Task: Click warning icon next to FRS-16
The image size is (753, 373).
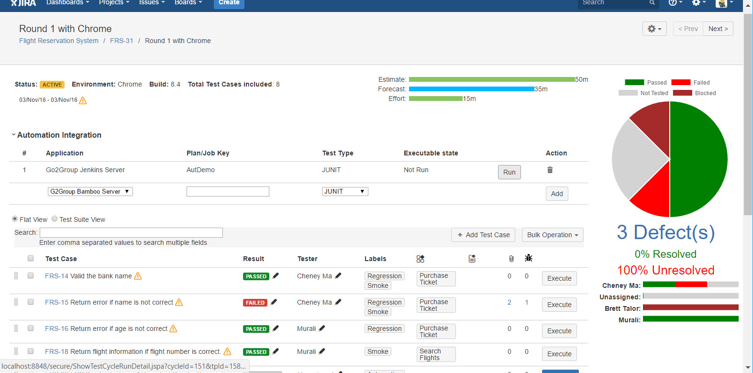Action: coord(173,329)
